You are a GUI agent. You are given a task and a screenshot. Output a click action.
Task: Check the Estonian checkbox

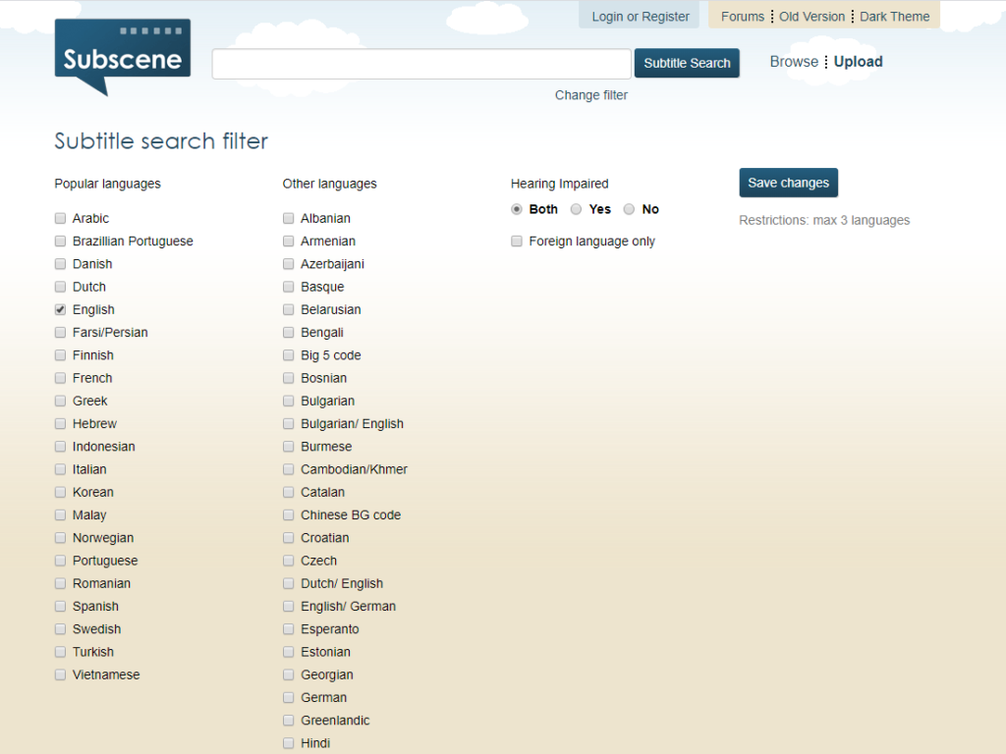[289, 652]
